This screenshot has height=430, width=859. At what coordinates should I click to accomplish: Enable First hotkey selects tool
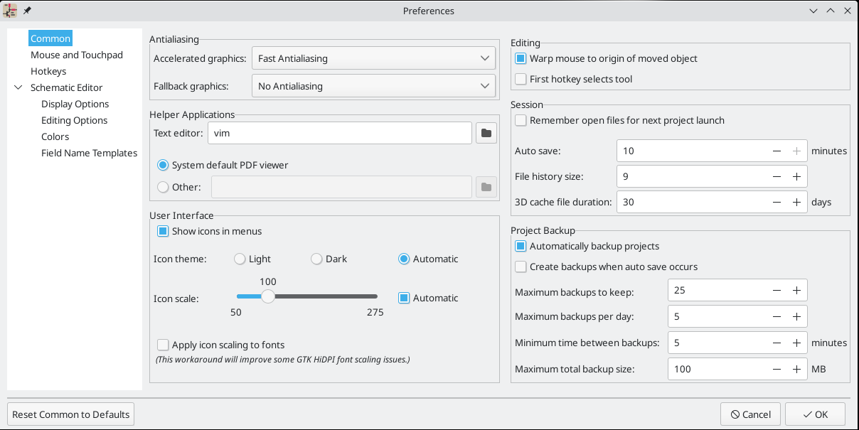point(521,79)
